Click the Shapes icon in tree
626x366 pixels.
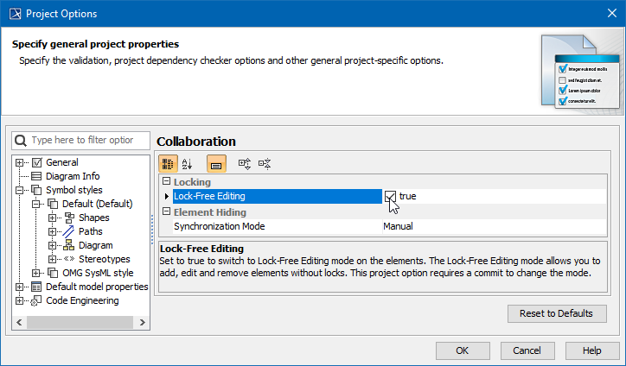coord(68,218)
